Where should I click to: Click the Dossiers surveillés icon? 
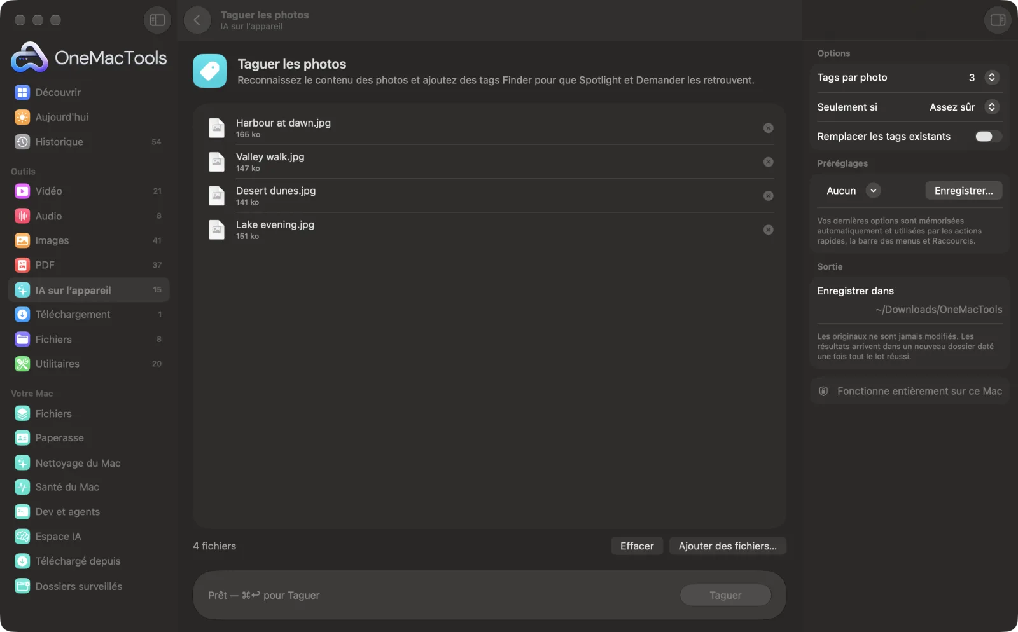click(x=22, y=586)
